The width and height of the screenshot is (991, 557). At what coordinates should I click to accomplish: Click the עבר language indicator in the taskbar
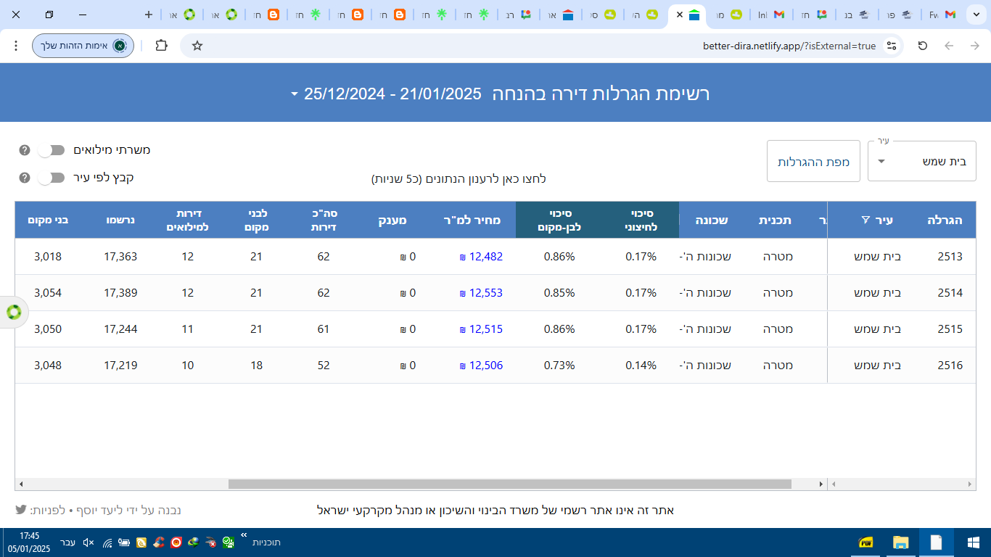tap(67, 542)
